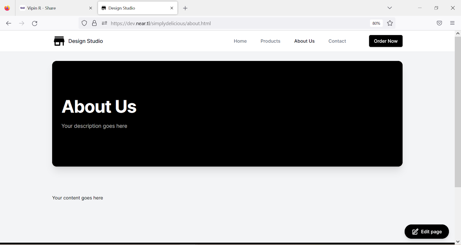
Task: Select the Design Studio browser tab
Action: coord(138,8)
